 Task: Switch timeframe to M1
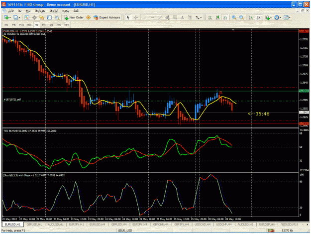(x=6, y=25)
